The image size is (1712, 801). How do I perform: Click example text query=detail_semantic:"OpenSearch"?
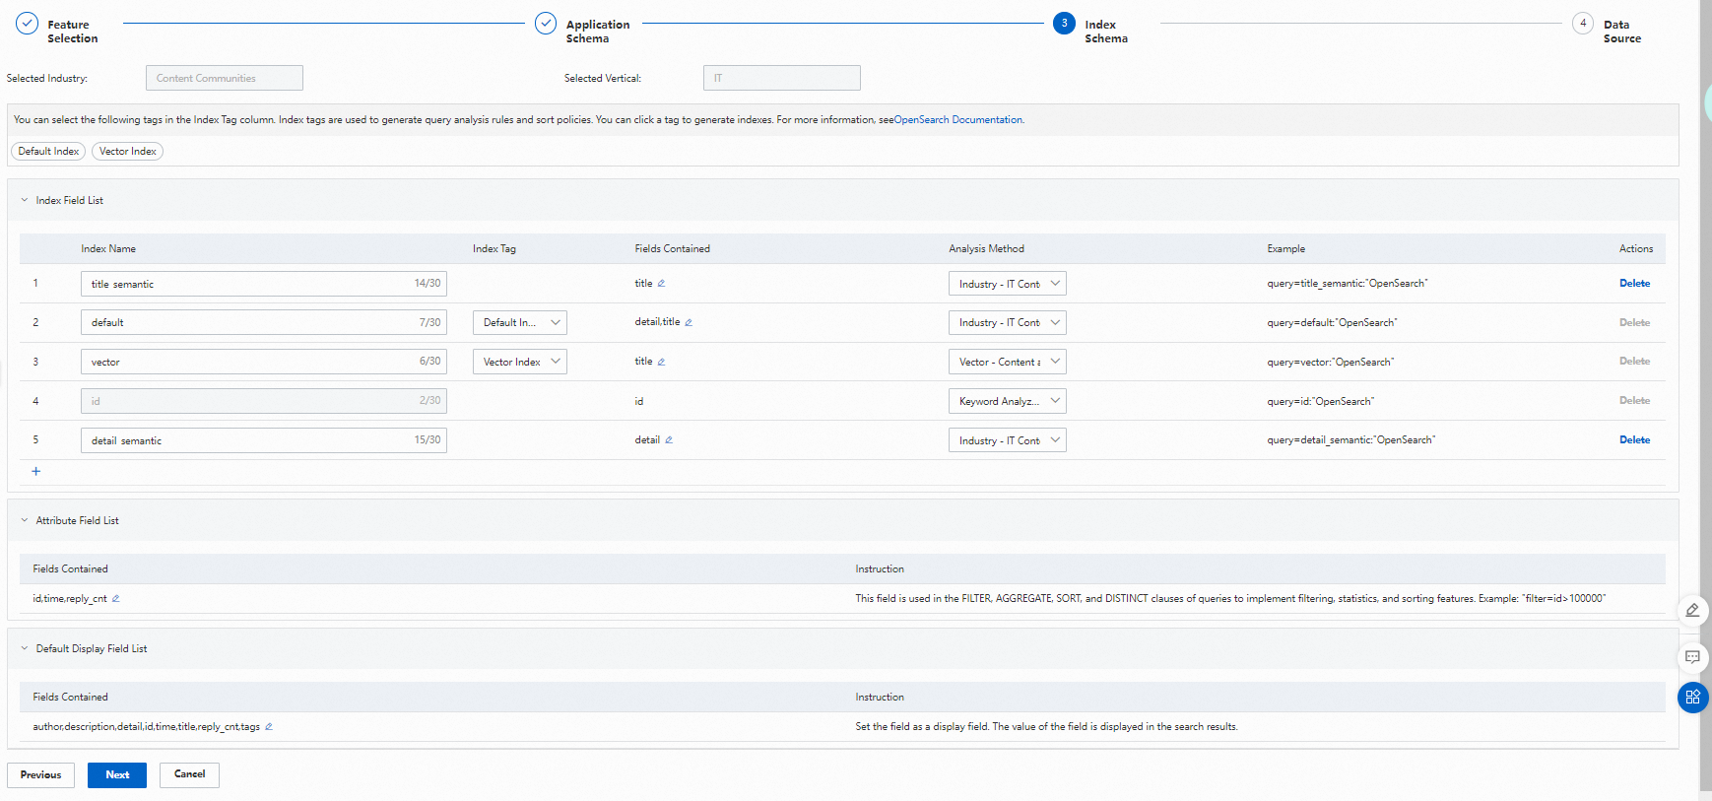(1351, 440)
